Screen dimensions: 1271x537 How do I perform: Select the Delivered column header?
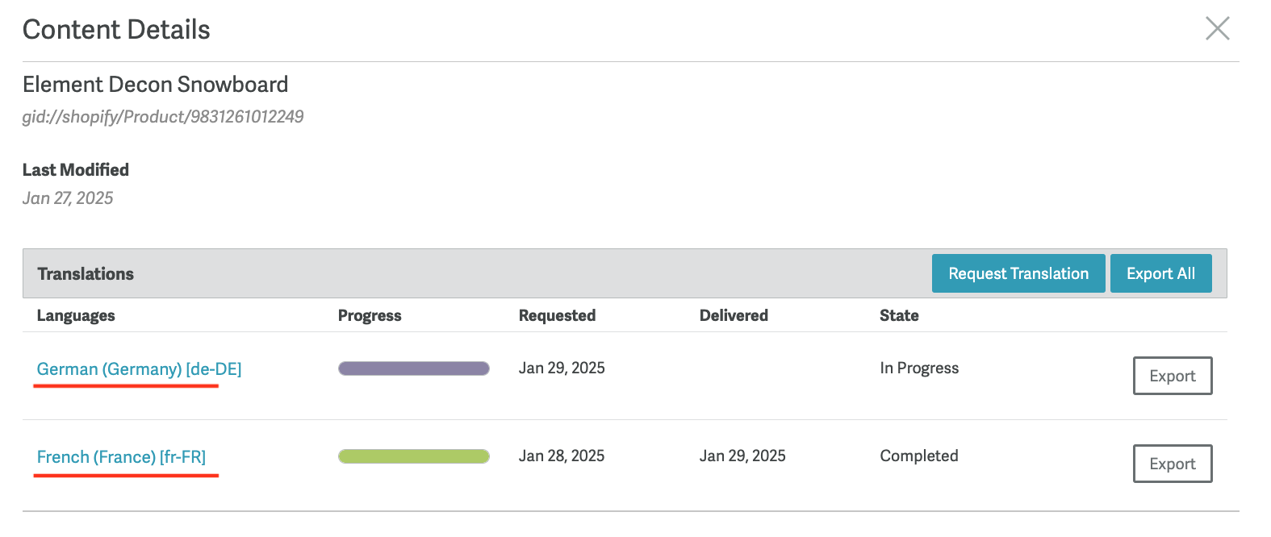734,315
